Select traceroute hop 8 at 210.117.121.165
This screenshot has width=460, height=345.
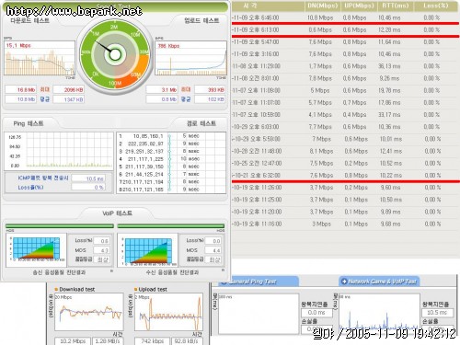[172, 190]
